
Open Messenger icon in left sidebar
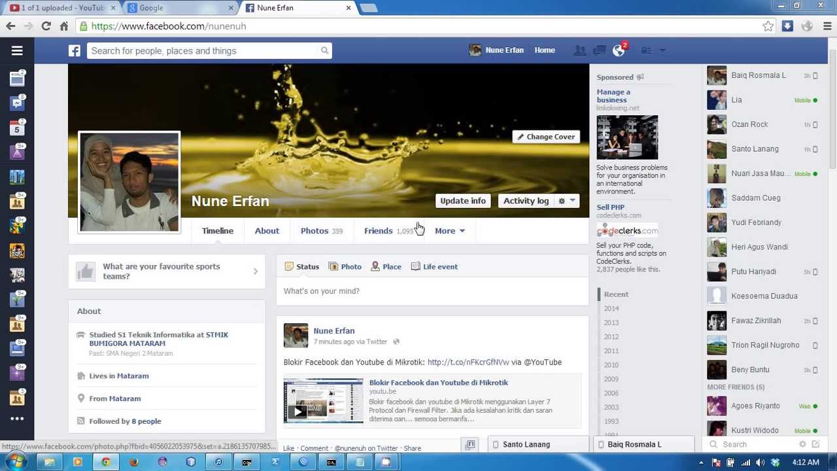[17, 103]
